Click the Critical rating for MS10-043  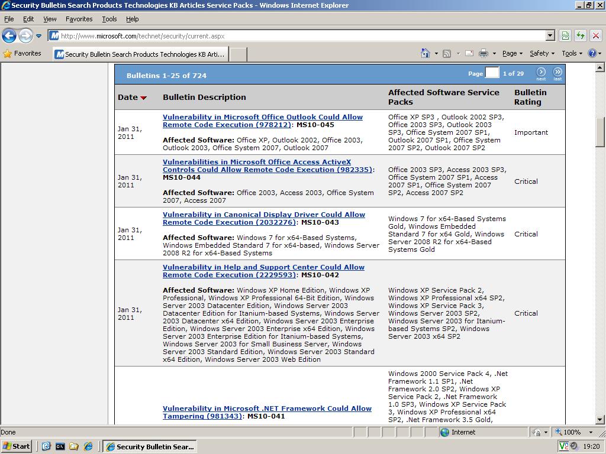pyautogui.click(x=526, y=234)
